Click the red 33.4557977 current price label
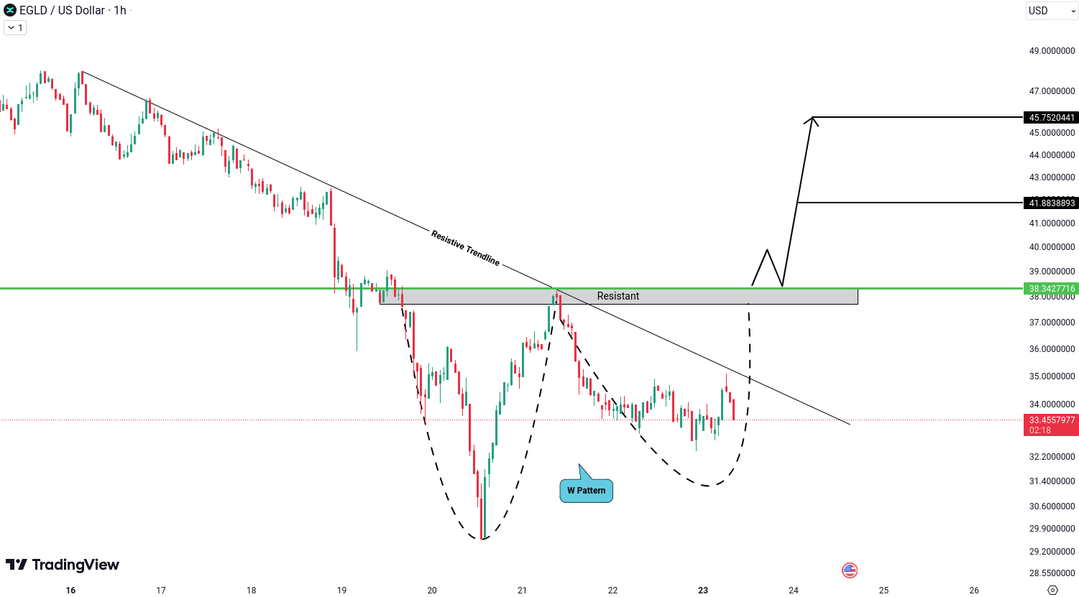The image size is (1079, 597). 1051,425
